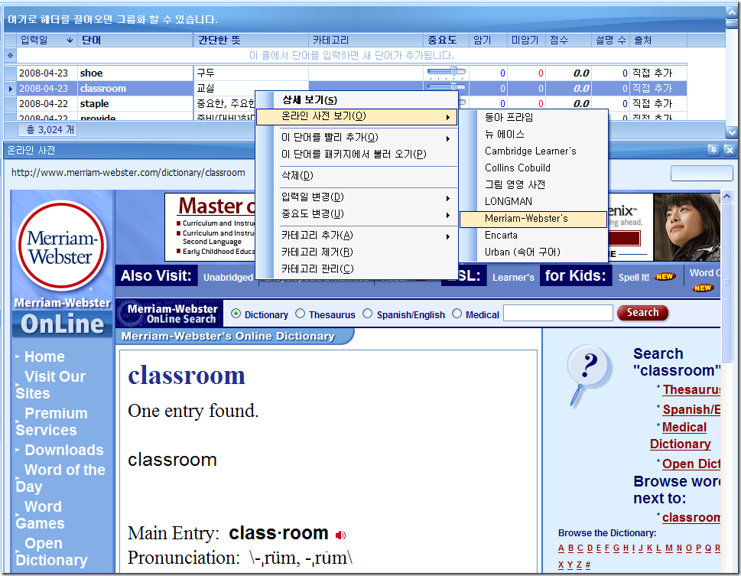Open the Medical Dictionary link
Image resolution: width=741 pixels, height=576 pixels.
681,435
